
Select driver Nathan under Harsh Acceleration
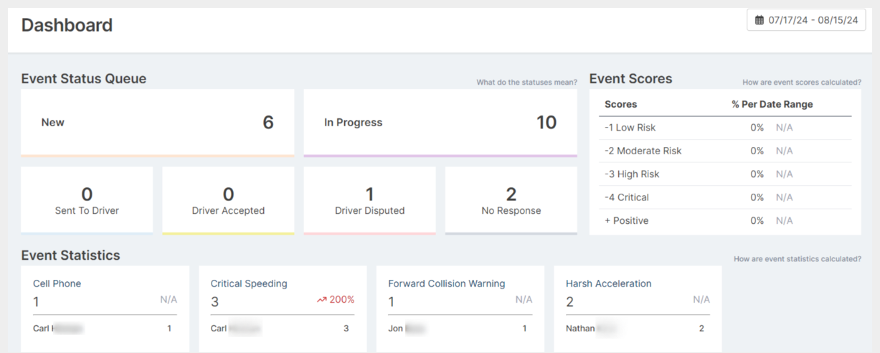592,329
